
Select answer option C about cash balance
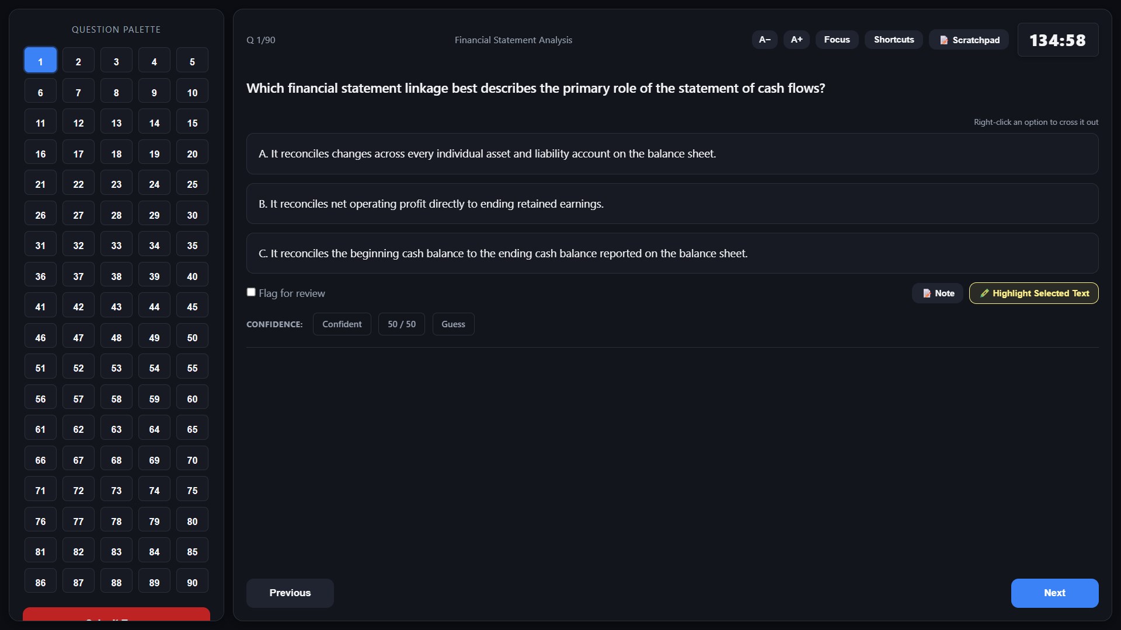coord(673,254)
